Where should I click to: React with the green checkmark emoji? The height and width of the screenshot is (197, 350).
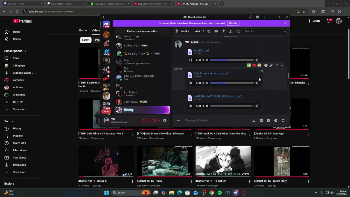coord(249,65)
